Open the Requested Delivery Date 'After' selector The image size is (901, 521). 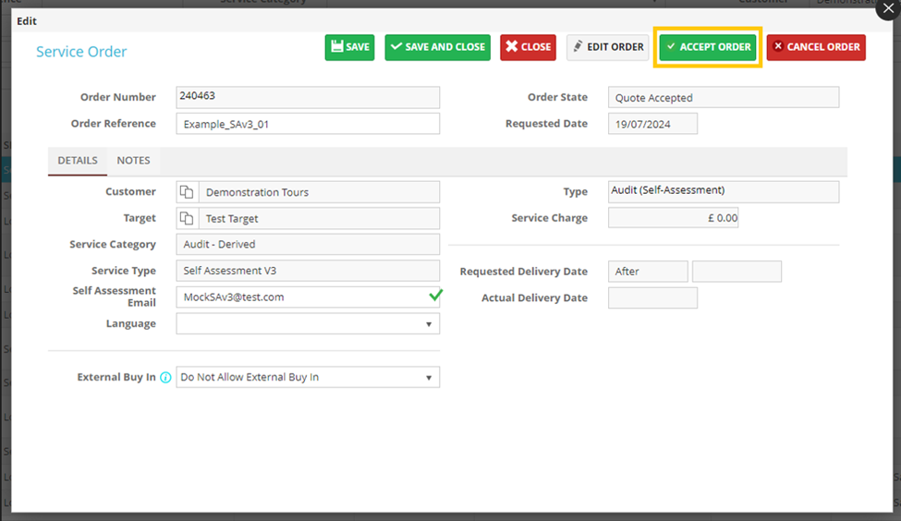648,272
